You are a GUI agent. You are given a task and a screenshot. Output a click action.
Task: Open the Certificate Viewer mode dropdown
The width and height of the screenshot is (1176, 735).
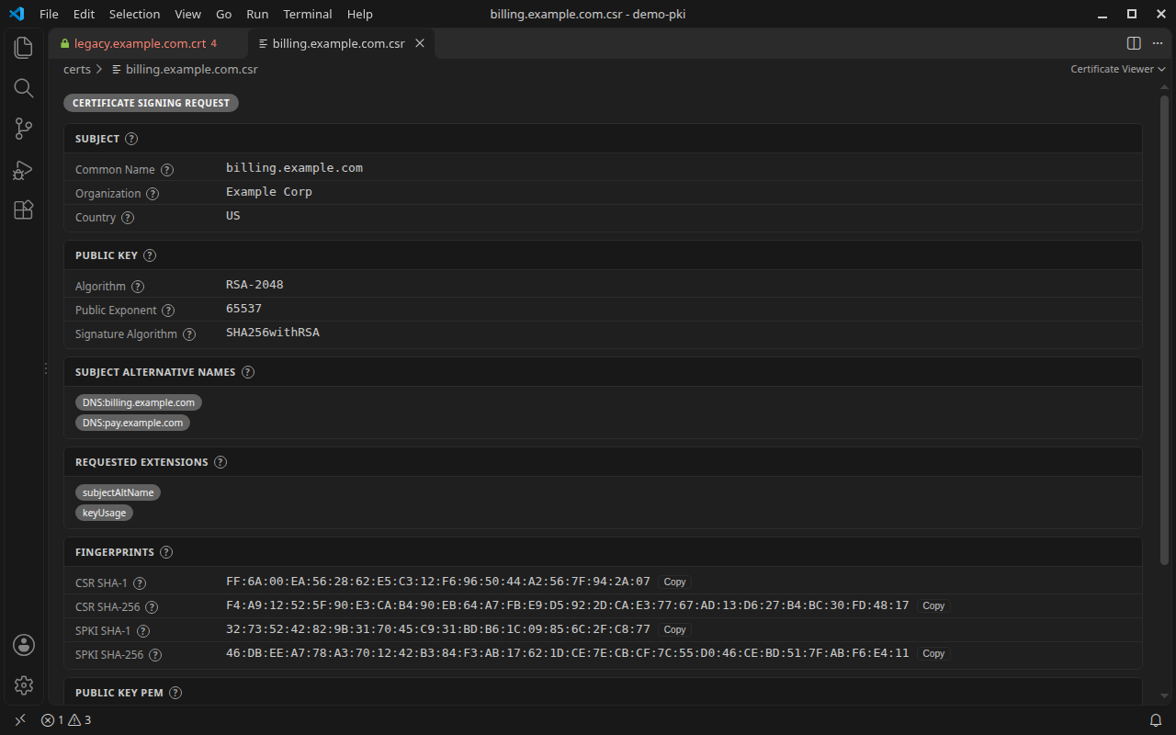click(x=1118, y=69)
